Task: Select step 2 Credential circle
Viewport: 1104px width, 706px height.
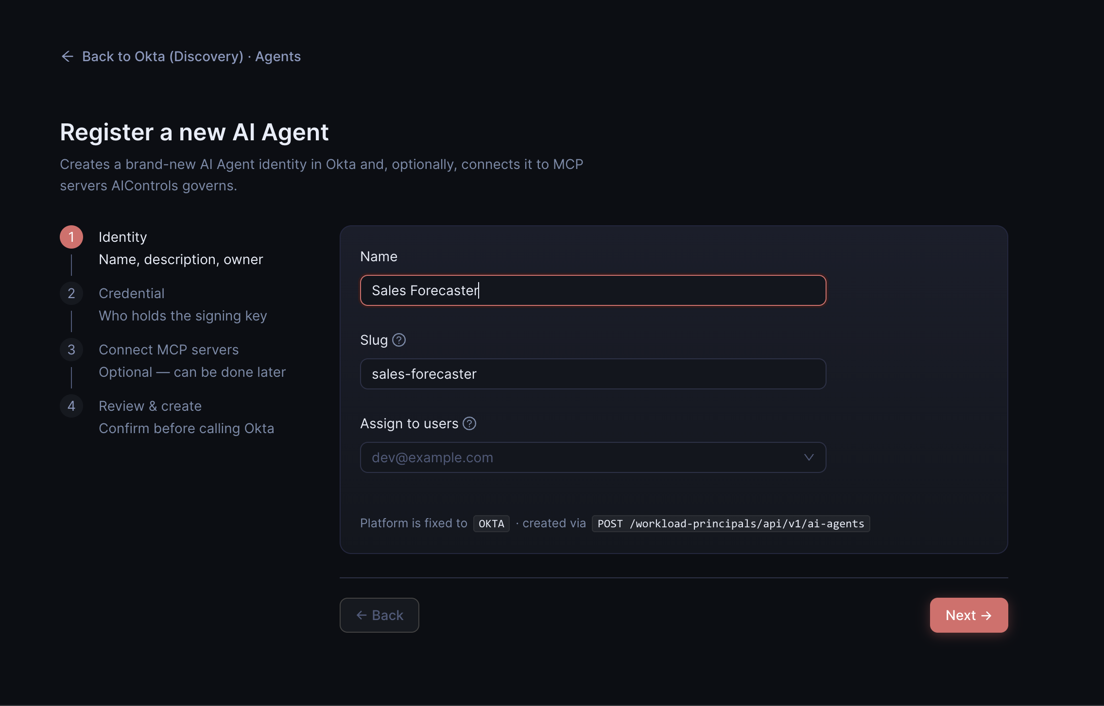Action: [x=71, y=293]
